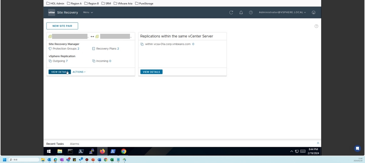Show hidden icons in the inner system tray
The image size is (365, 163).
pyautogui.click(x=292, y=151)
